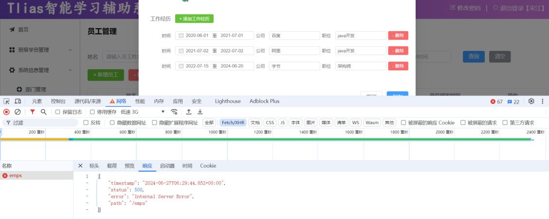549x219 pixels.
Task: Click the 系统信息管理 gear icon
Action: coord(12,70)
